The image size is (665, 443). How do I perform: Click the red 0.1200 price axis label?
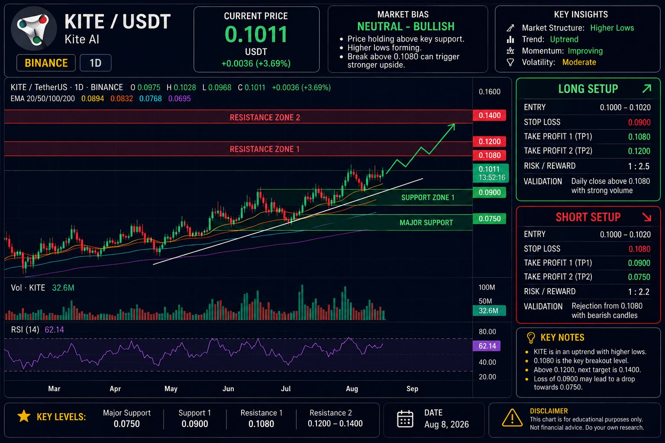click(489, 141)
